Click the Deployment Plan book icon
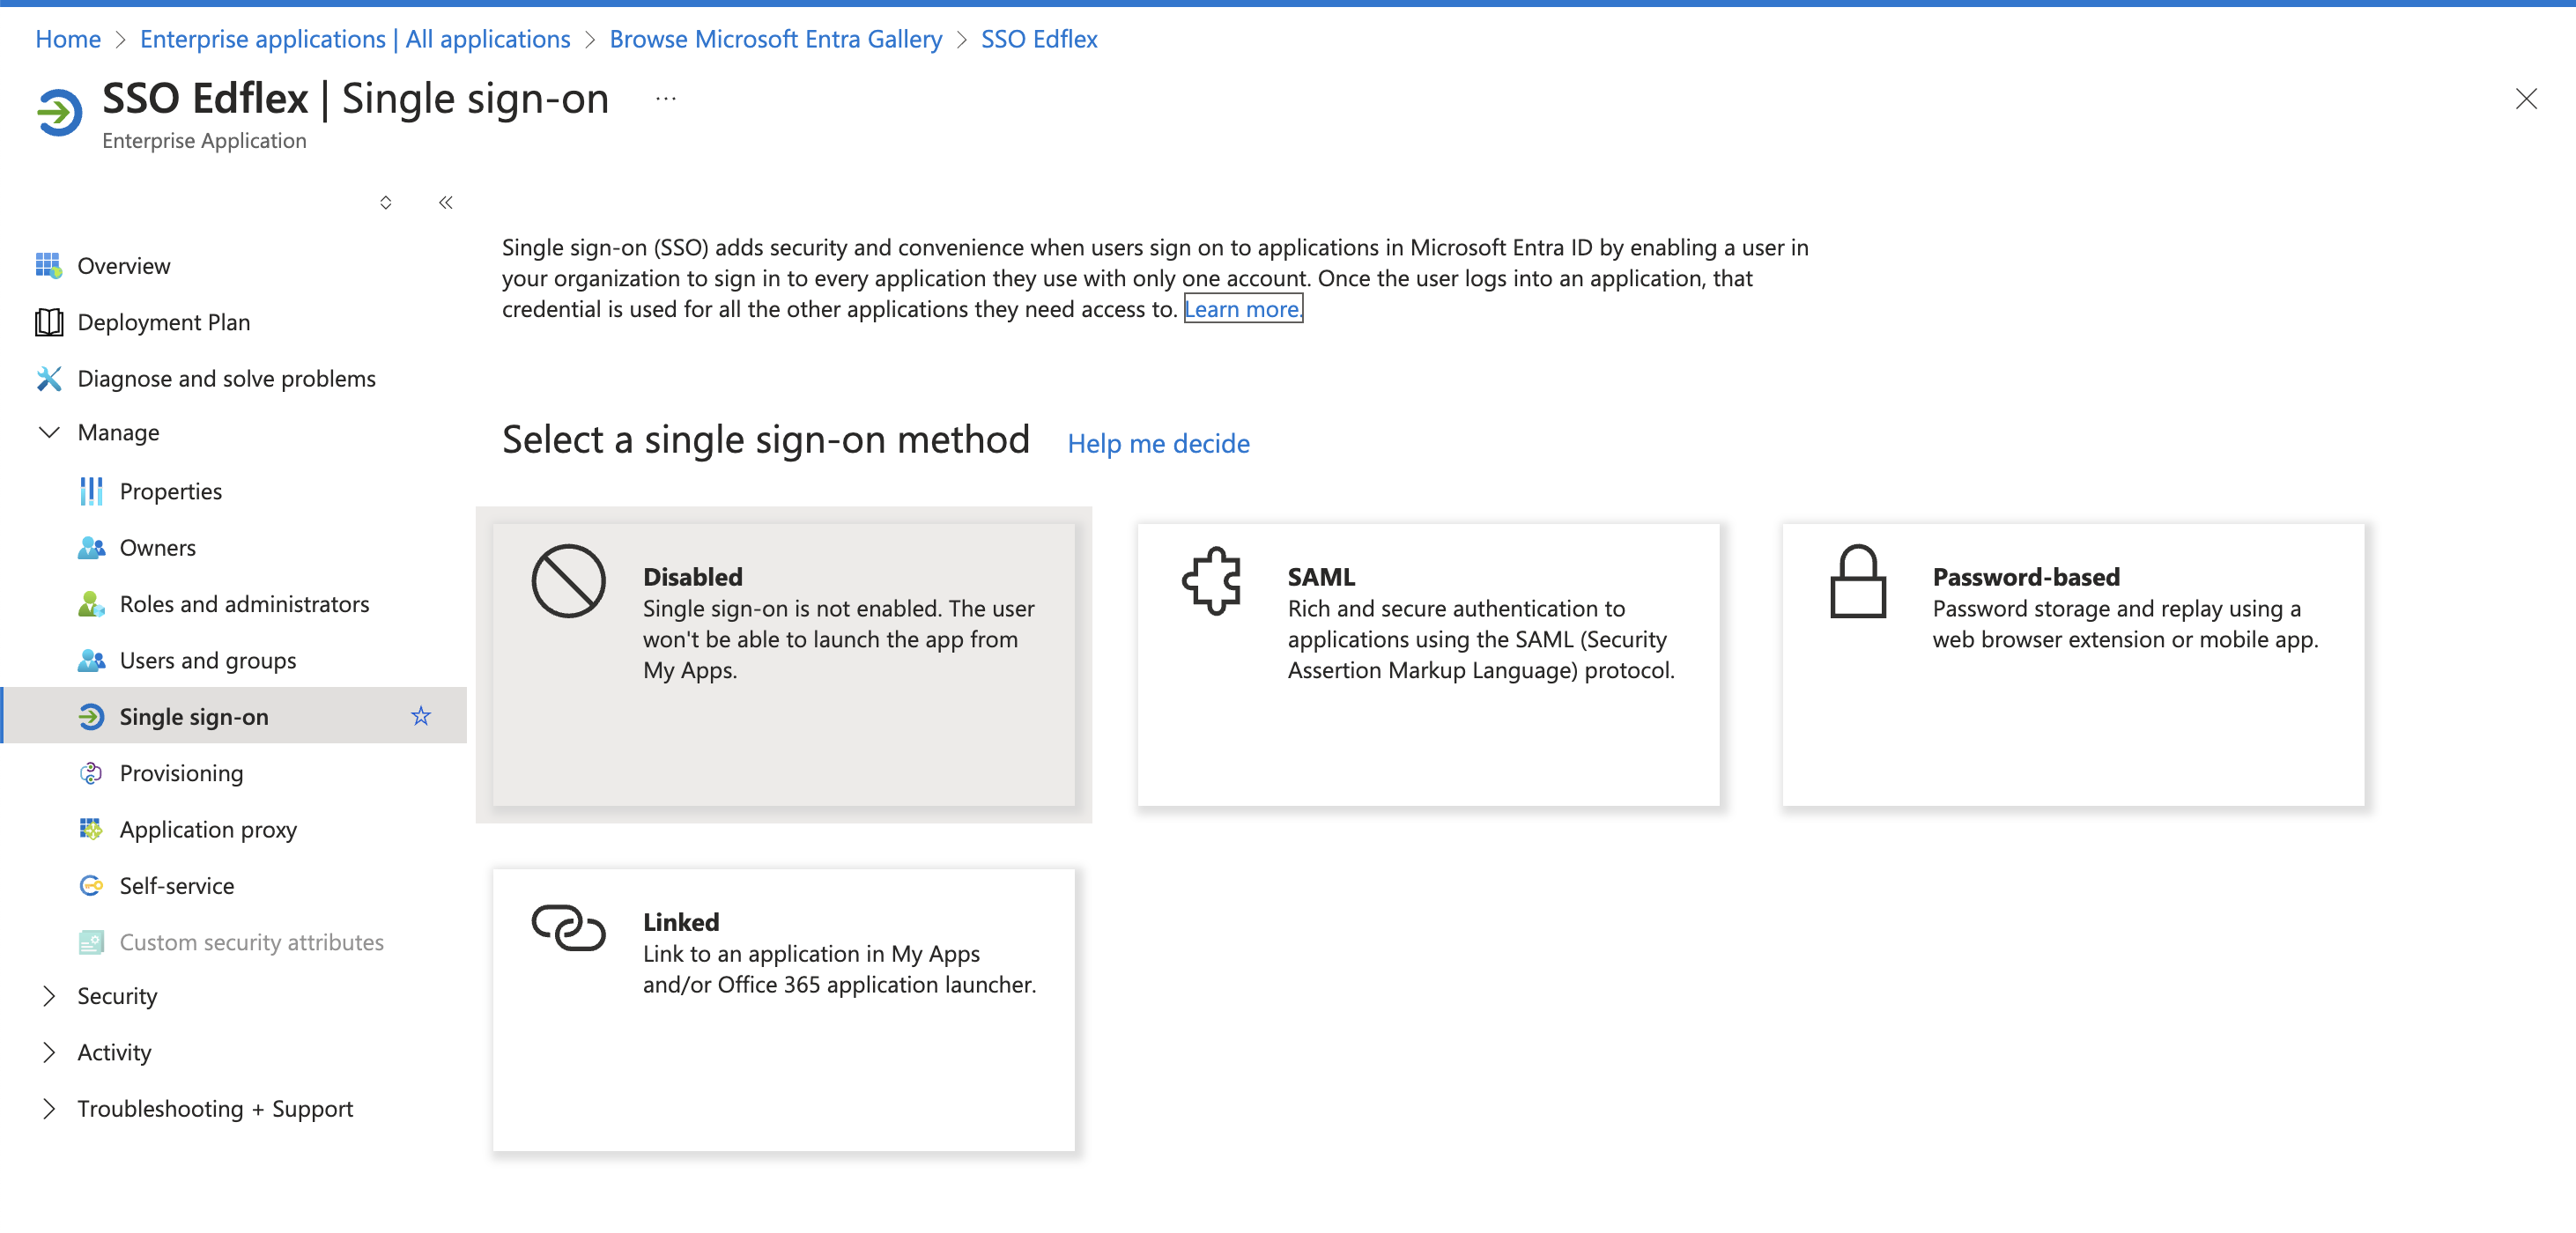 49,322
